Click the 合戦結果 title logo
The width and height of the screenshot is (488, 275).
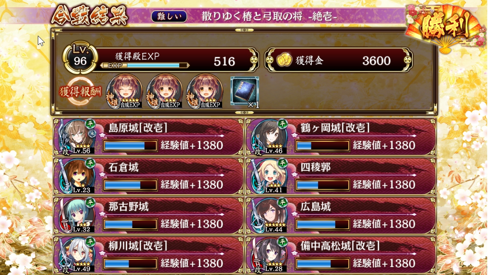click(x=90, y=15)
